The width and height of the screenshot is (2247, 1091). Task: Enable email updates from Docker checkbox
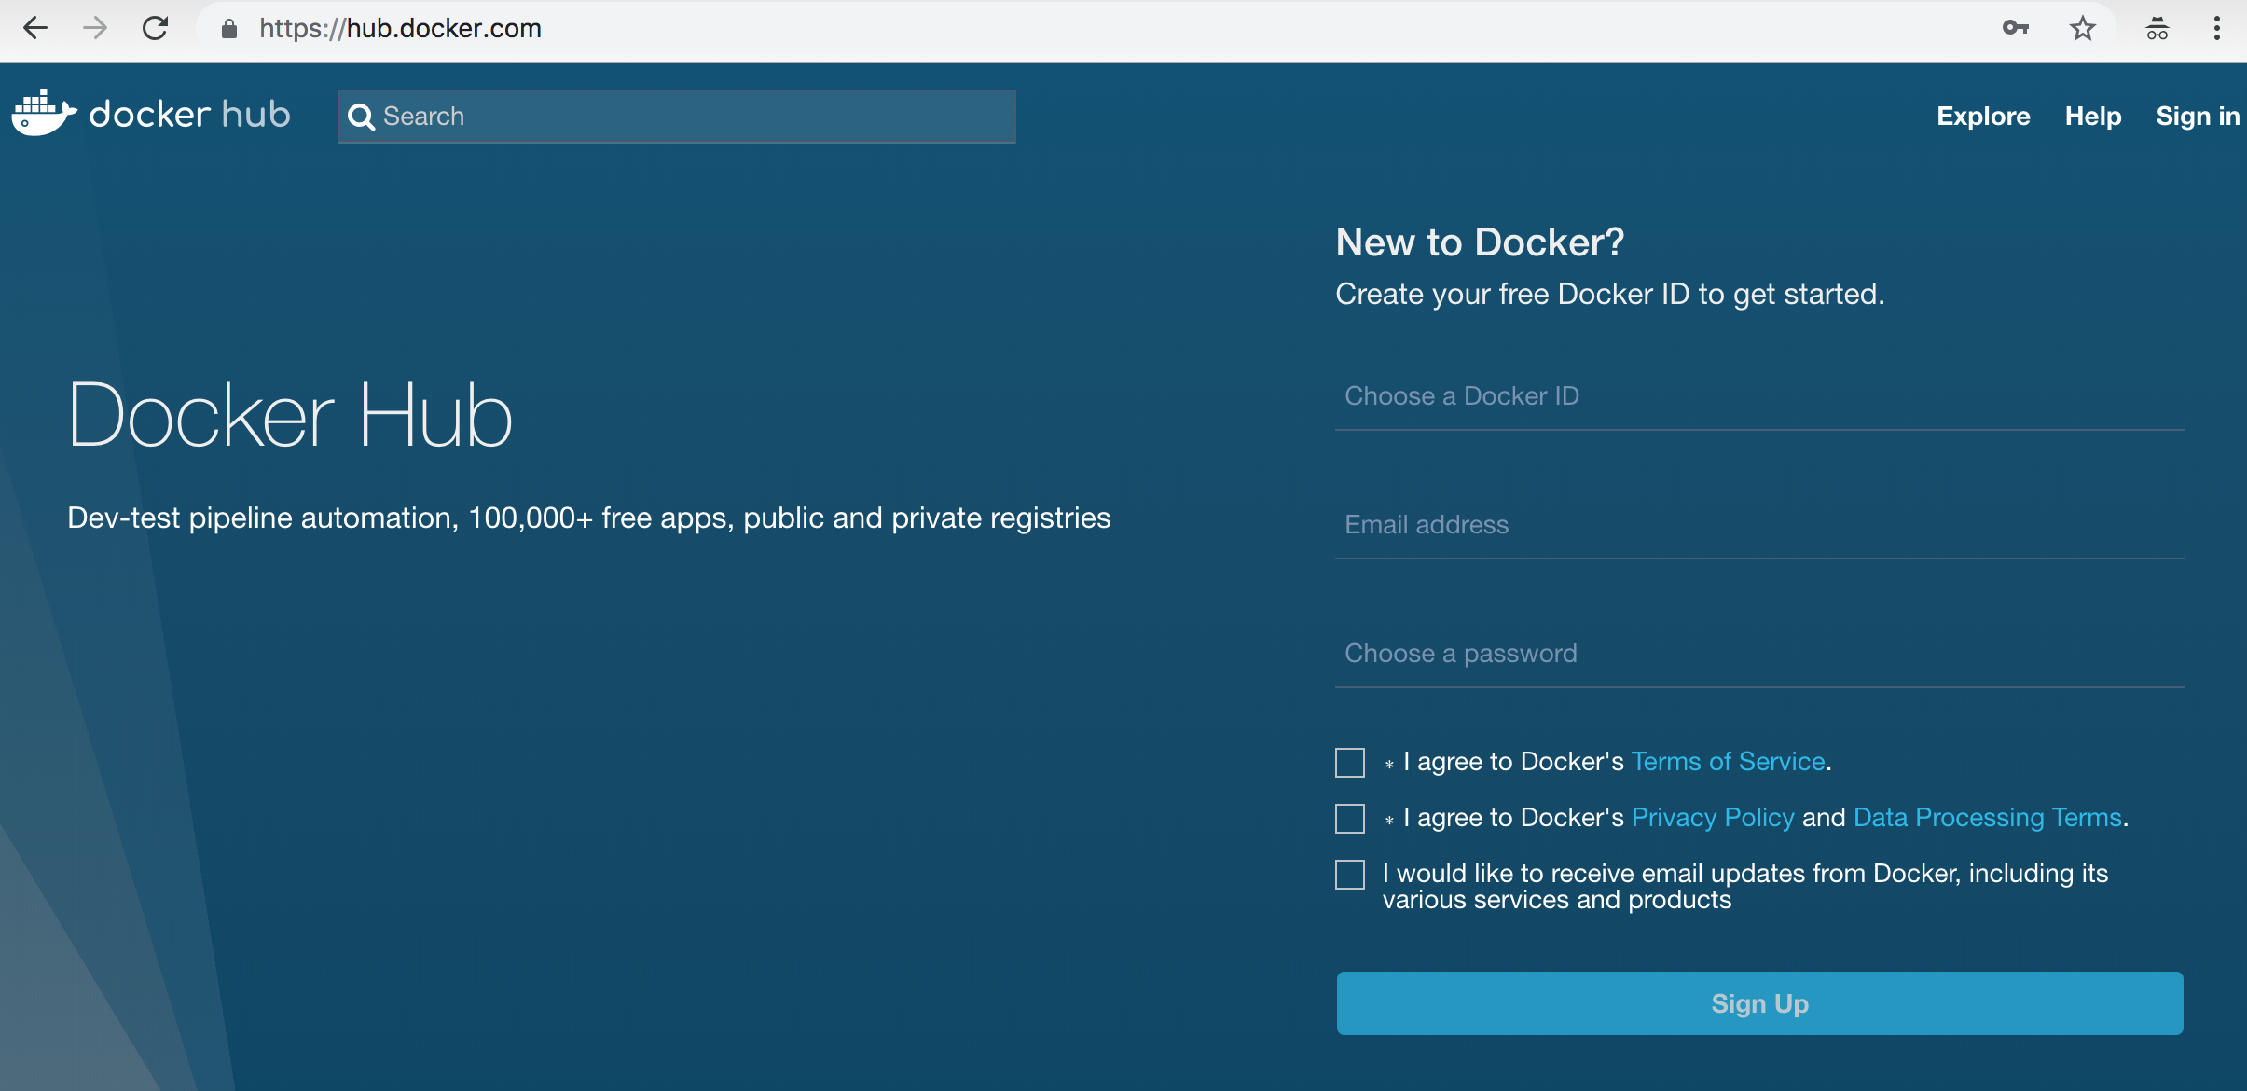(1349, 874)
